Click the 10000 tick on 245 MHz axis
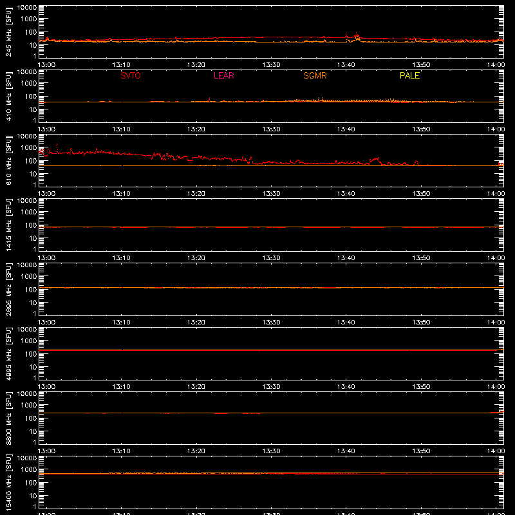The image size is (515, 515). (x=27, y=8)
